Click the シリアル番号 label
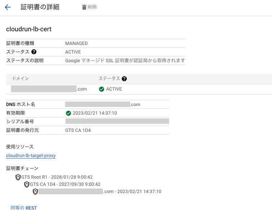The width and height of the screenshot is (272, 220). click(20, 122)
